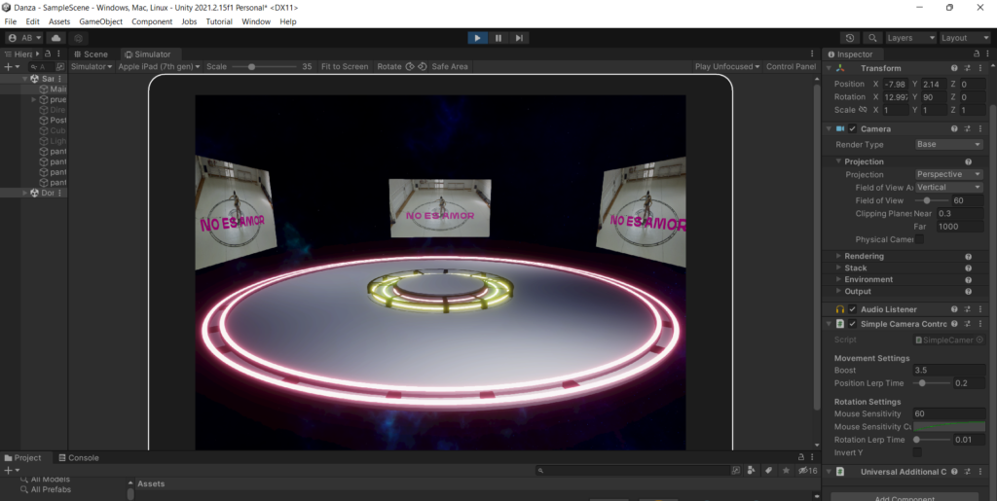
Task: Open the Simulator view mode dropdown
Action: (x=92, y=66)
